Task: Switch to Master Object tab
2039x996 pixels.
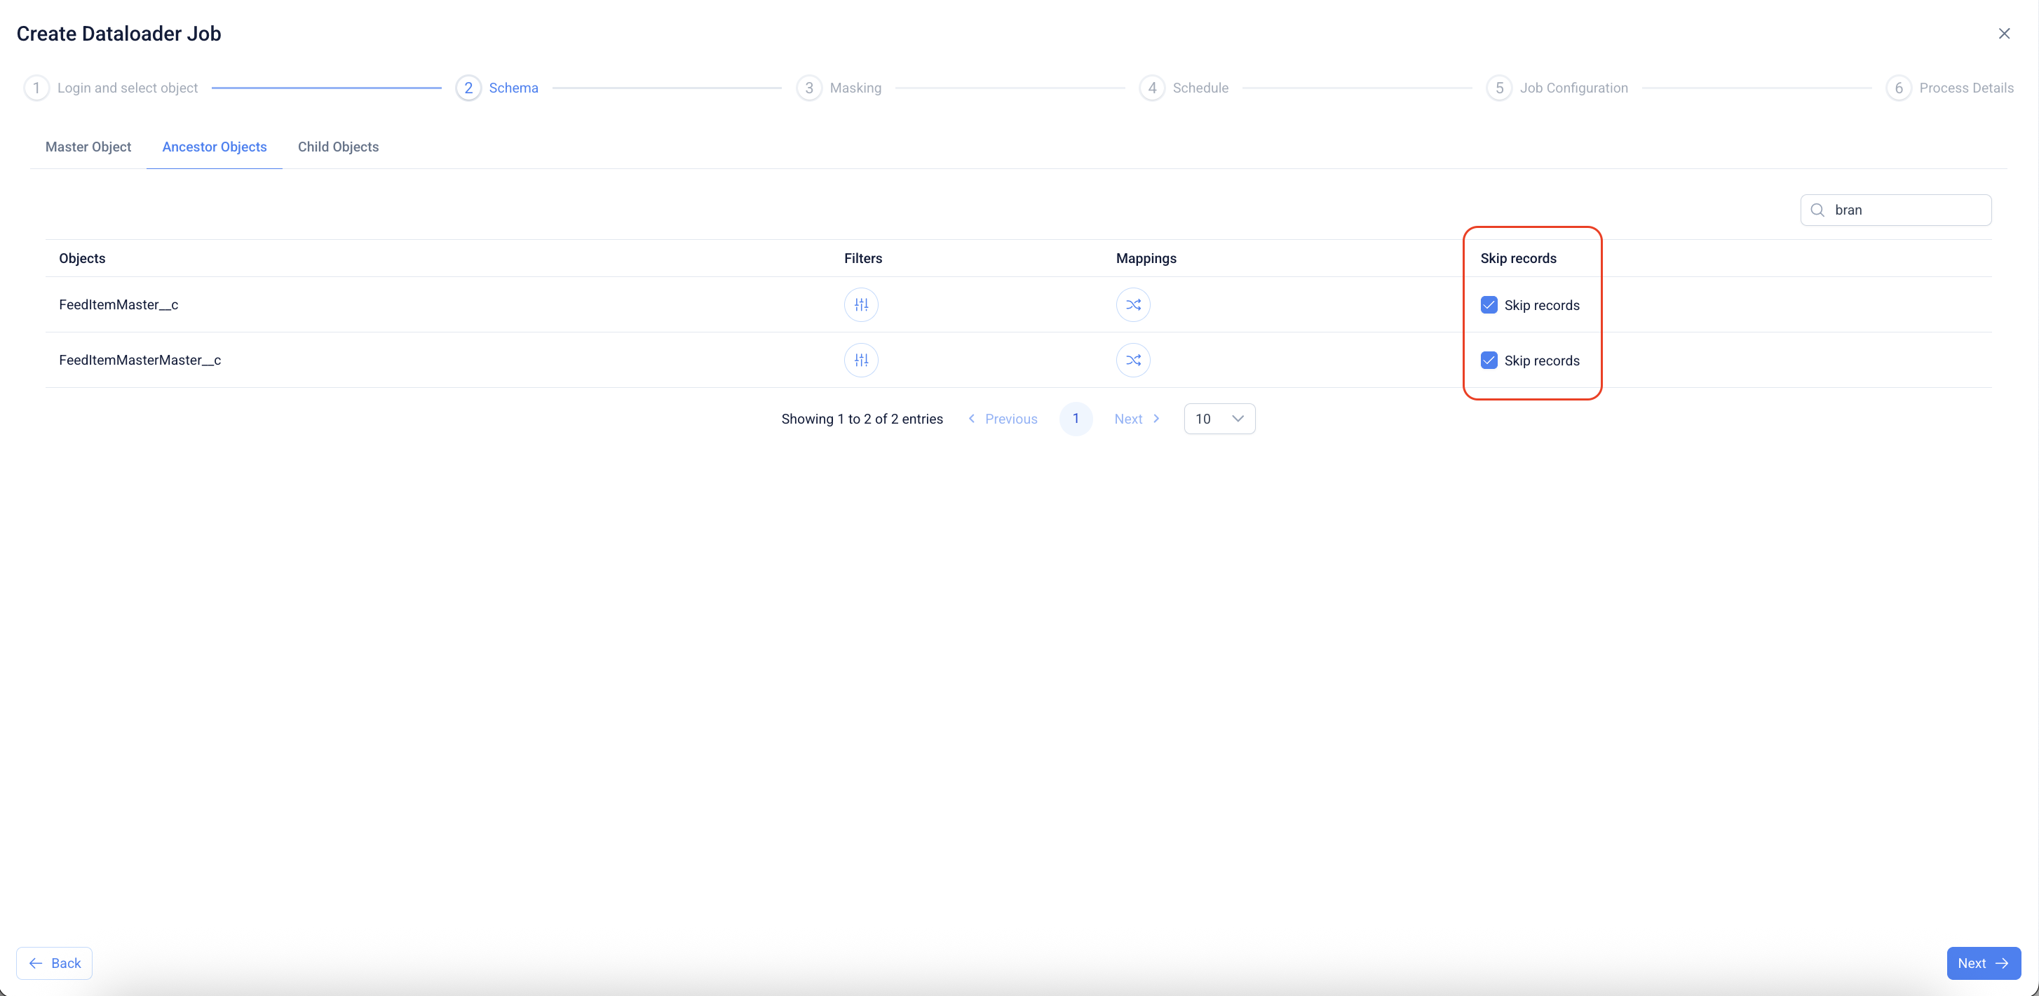Action: pos(88,147)
